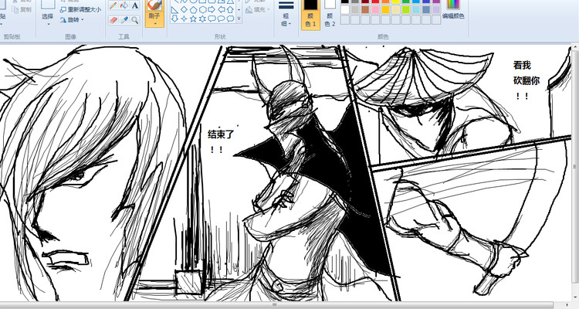Click the horizontal scrollbar at bottom
This screenshot has width=579, height=309.
coord(274,305)
